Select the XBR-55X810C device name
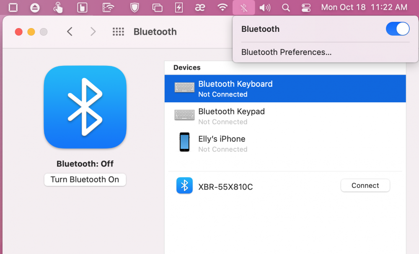Screen dimensions: 419x254 click(225, 187)
